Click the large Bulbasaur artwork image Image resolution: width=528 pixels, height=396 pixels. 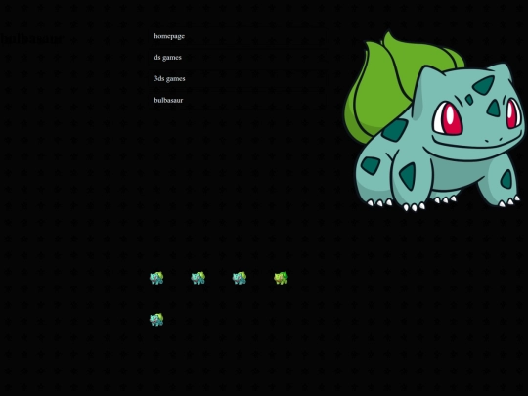pyautogui.click(x=434, y=121)
